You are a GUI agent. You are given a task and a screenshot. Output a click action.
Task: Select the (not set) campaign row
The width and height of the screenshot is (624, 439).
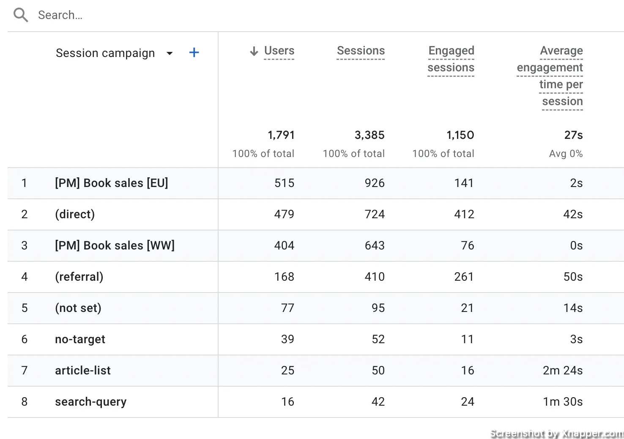78,308
